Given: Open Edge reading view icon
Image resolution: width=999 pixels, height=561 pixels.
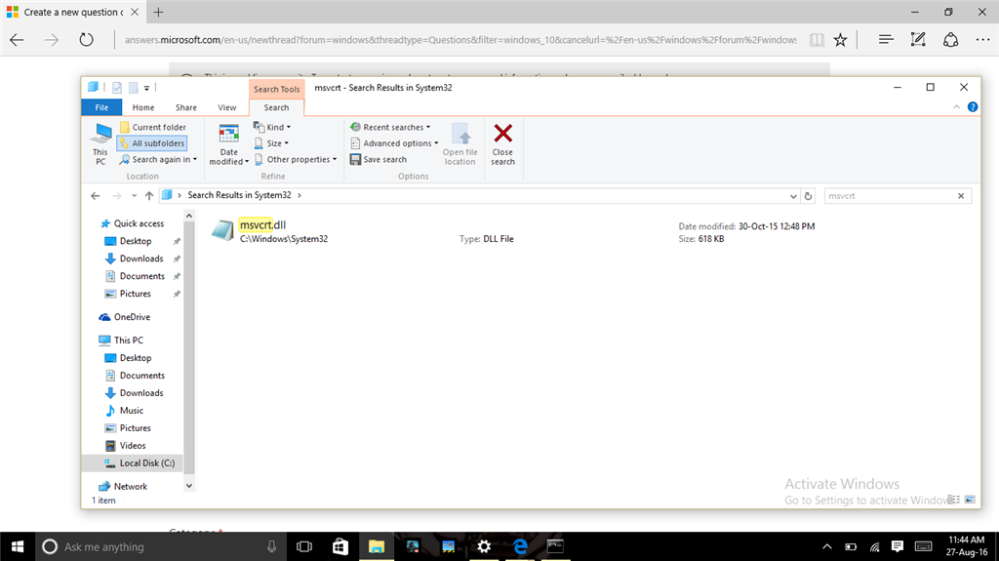Looking at the screenshot, I should click(817, 40).
